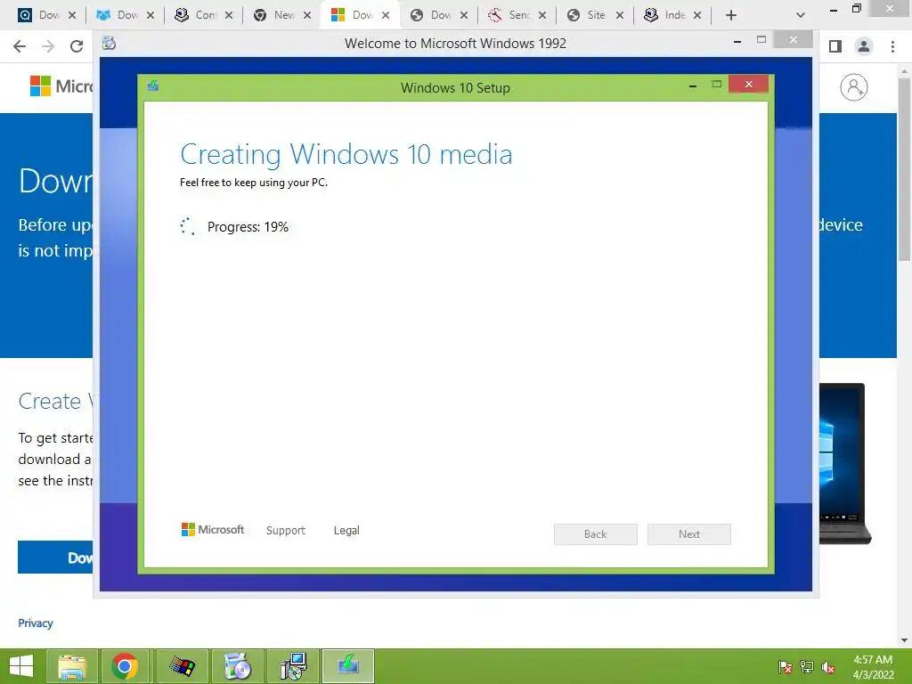912x684 pixels.
Task: Click the Windows 1992 window title icon
Action: coord(109,43)
